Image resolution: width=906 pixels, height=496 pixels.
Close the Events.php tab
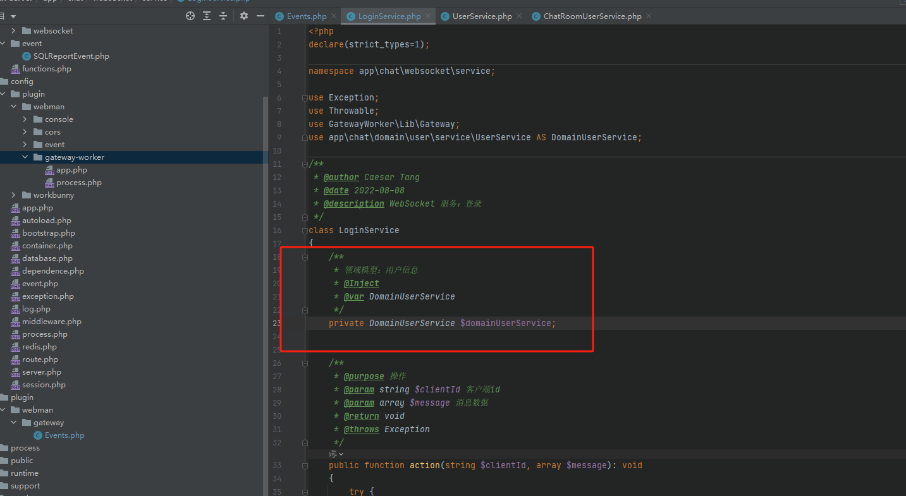pyautogui.click(x=334, y=16)
